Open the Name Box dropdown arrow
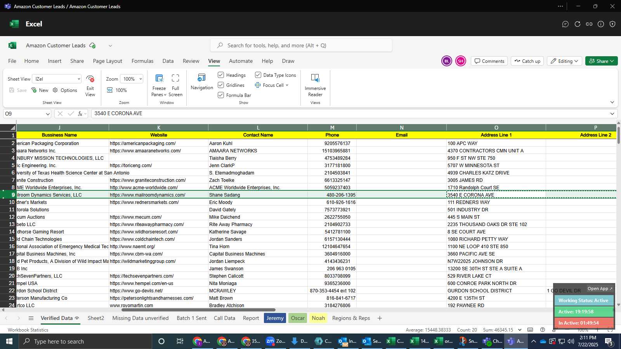The width and height of the screenshot is (621, 349). pos(48,114)
